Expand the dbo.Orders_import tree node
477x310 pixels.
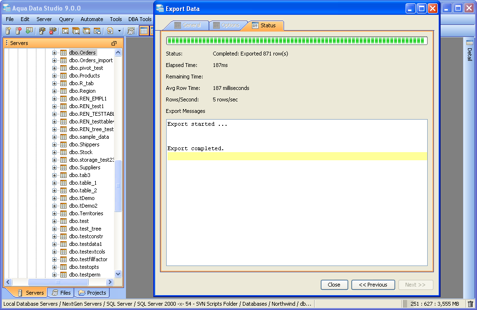(54, 60)
